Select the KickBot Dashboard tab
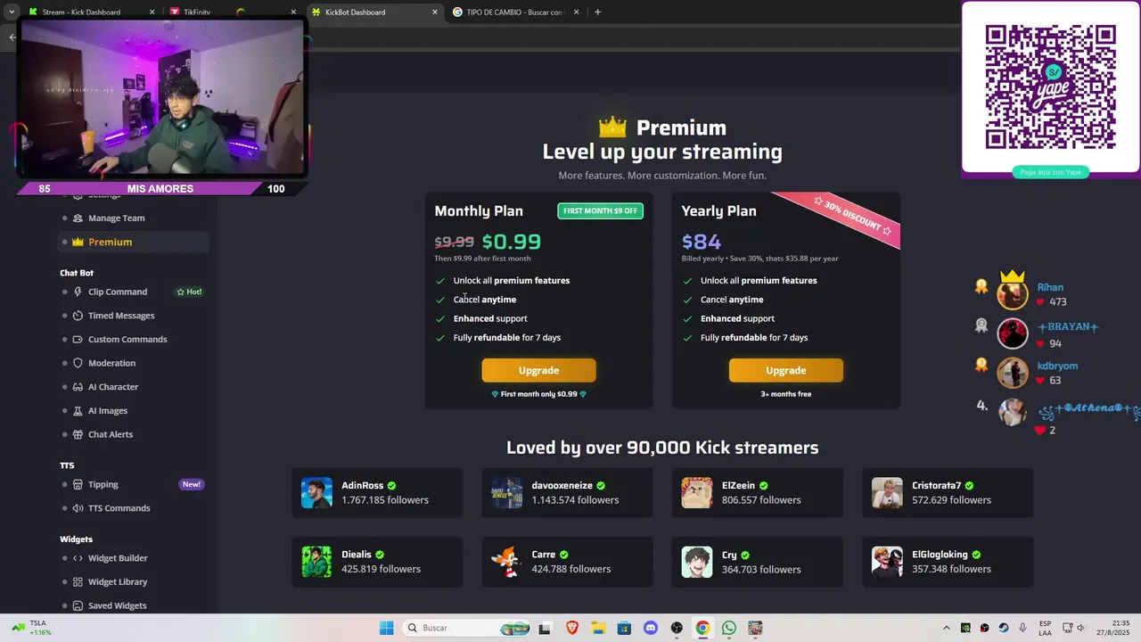 click(374, 12)
